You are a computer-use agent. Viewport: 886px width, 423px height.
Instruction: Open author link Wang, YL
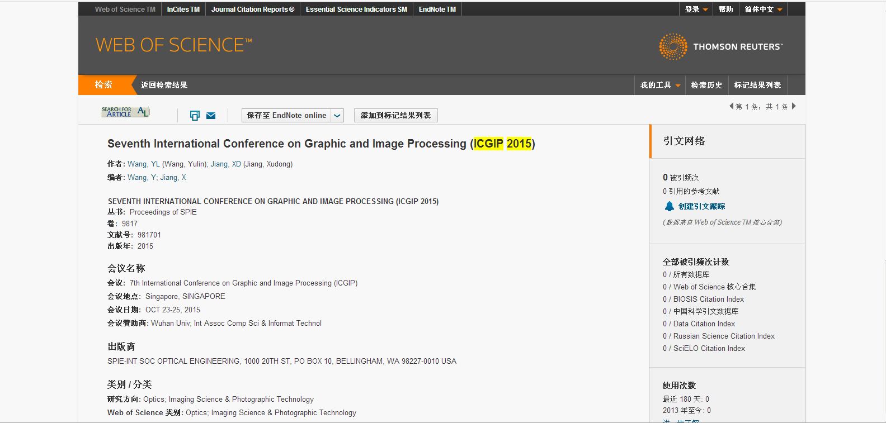point(144,164)
